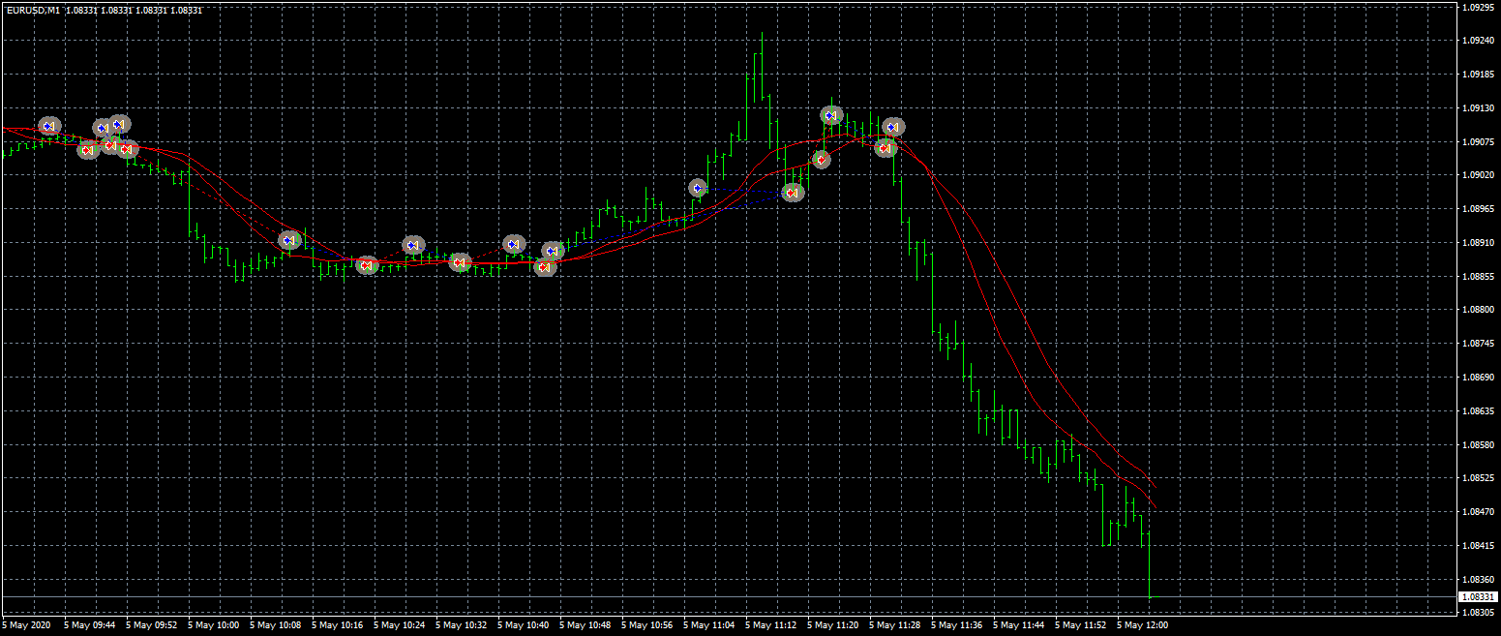
Task: Click the 5 May 2020 date label
Action: [27, 625]
